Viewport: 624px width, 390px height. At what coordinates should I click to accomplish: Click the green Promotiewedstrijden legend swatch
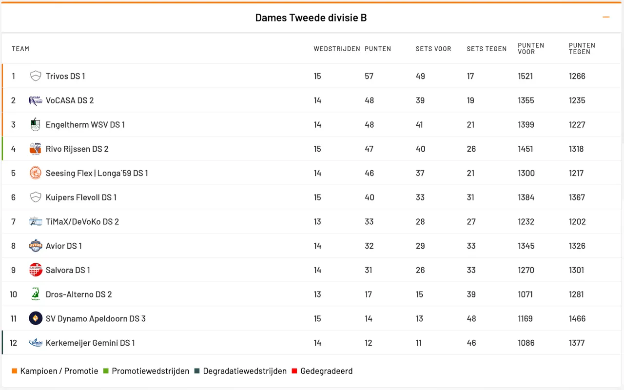pos(106,371)
